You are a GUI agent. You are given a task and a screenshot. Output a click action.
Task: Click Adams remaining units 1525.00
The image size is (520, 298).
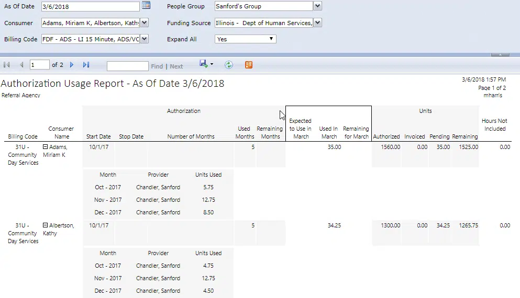pyautogui.click(x=469, y=147)
